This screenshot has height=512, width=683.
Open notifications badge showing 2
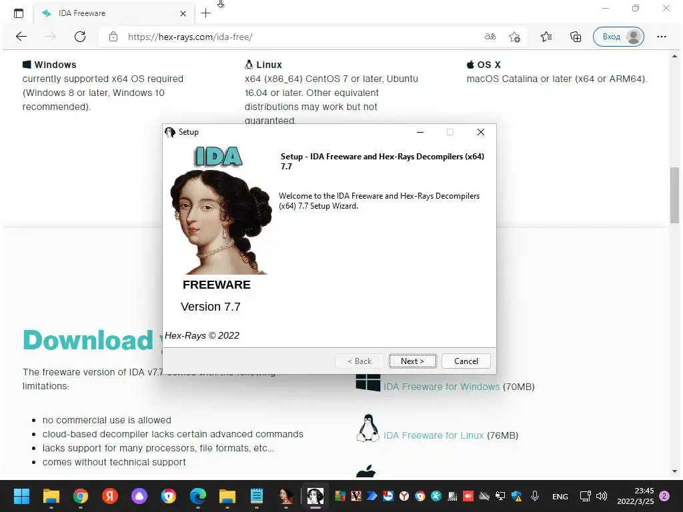(x=664, y=496)
